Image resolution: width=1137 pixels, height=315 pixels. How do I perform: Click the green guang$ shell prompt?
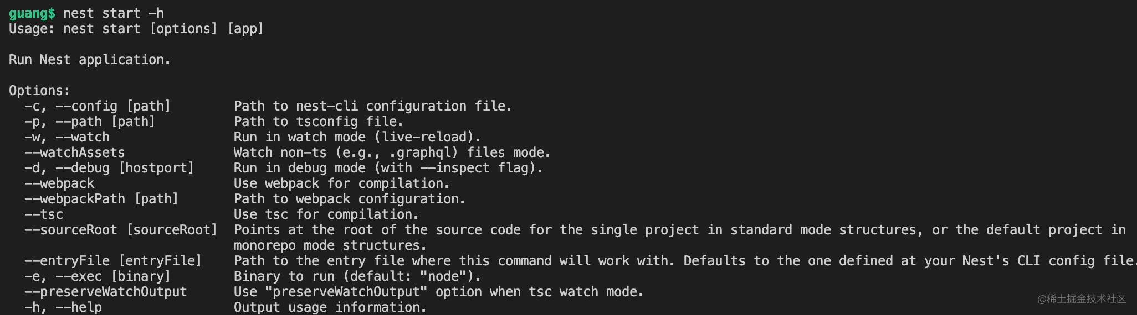pyautogui.click(x=32, y=13)
